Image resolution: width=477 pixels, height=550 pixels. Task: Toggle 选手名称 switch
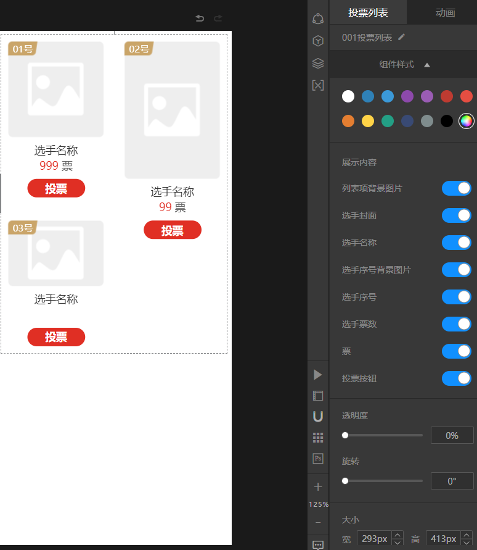click(456, 243)
